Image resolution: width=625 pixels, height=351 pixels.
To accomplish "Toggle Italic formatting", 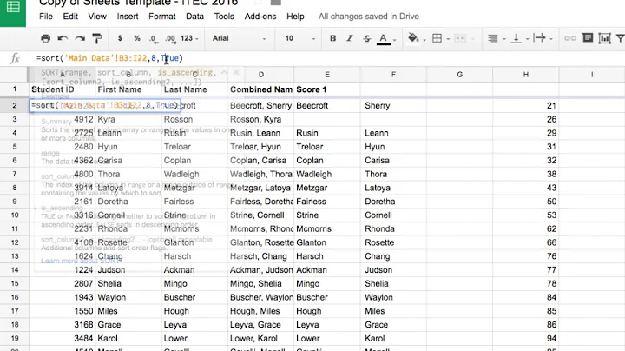I will [x=350, y=38].
